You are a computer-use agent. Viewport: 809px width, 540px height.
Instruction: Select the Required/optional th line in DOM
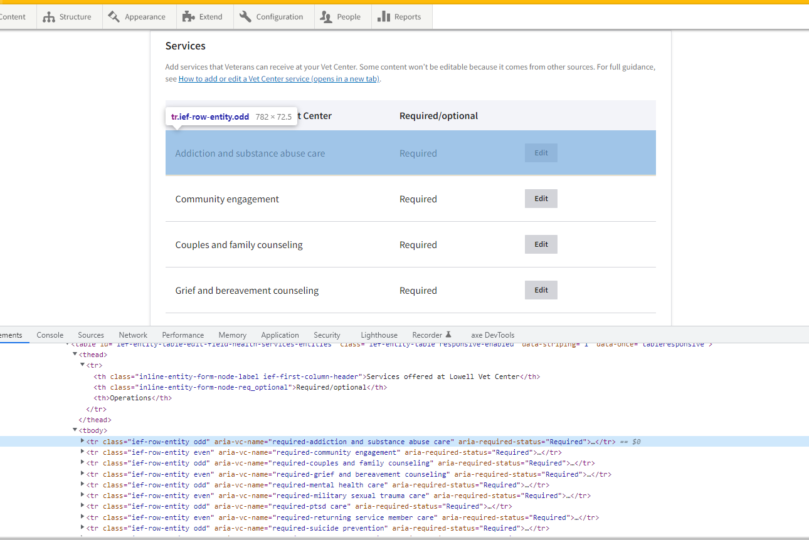(x=240, y=387)
